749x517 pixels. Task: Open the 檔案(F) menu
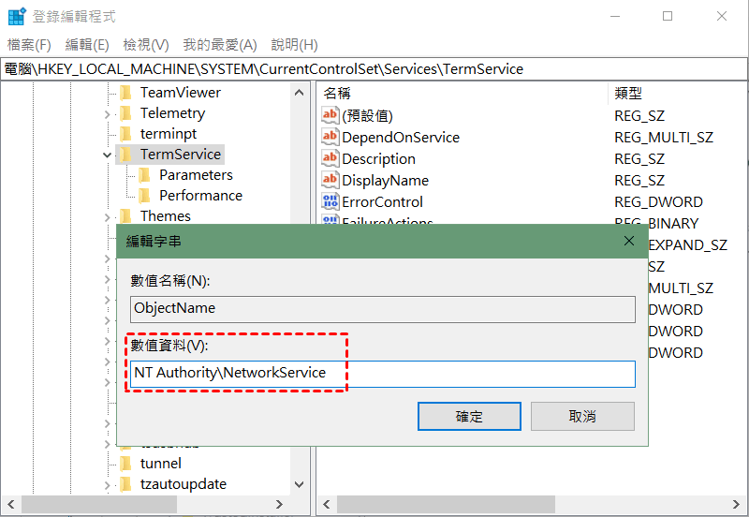[29, 45]
